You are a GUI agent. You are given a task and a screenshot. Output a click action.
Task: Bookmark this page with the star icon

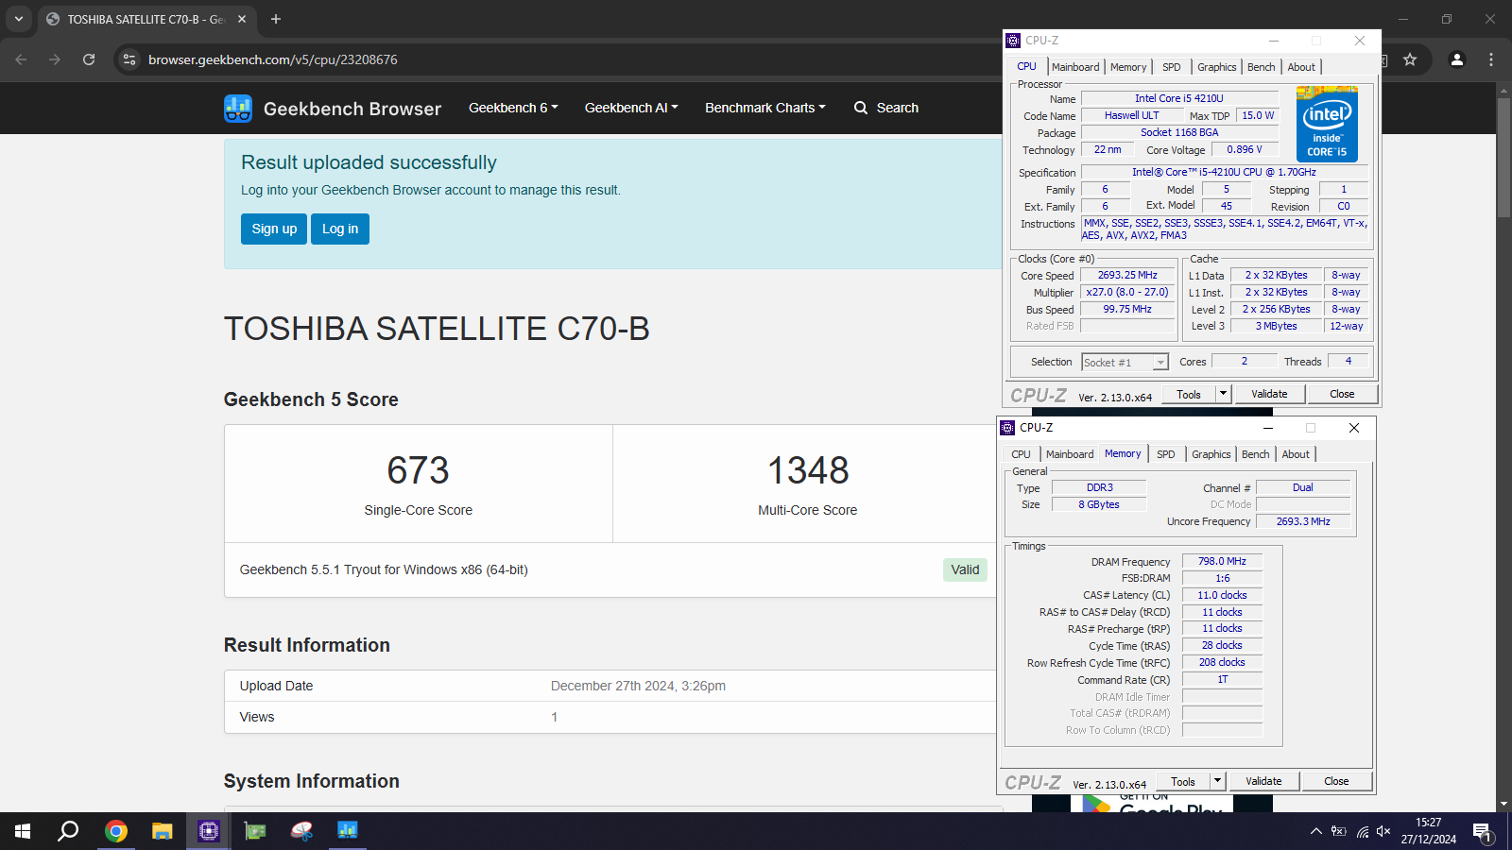point(1410,59)
